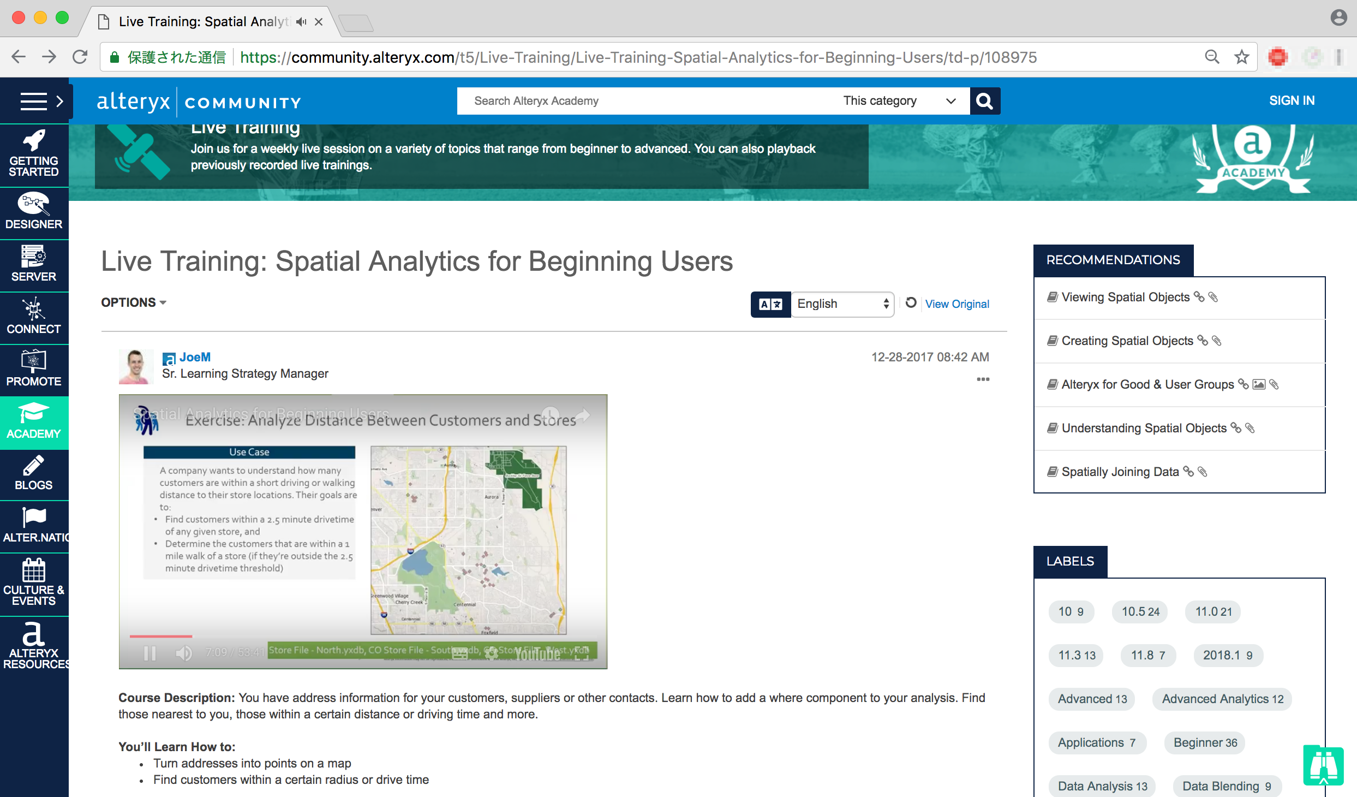
Task: Go back in browser history
Action: [19, 57]
